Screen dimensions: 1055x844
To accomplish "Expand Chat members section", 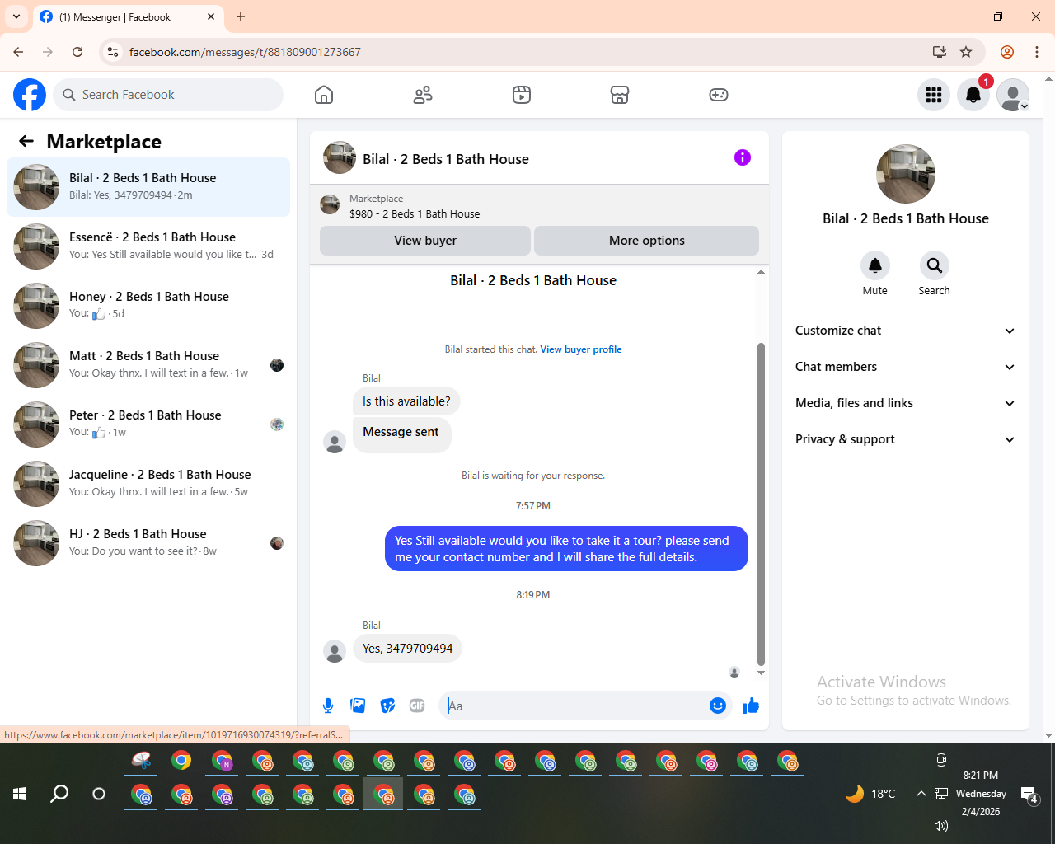I will (x=905, y=367).
